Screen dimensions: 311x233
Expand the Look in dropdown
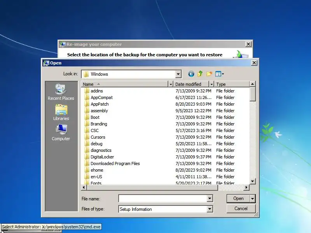[178, 74]
